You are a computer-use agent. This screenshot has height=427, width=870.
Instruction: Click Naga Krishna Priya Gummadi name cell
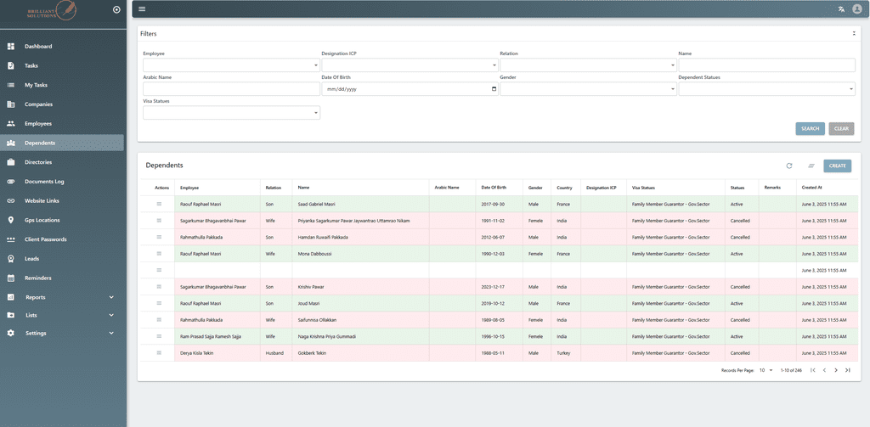(360, 337)
